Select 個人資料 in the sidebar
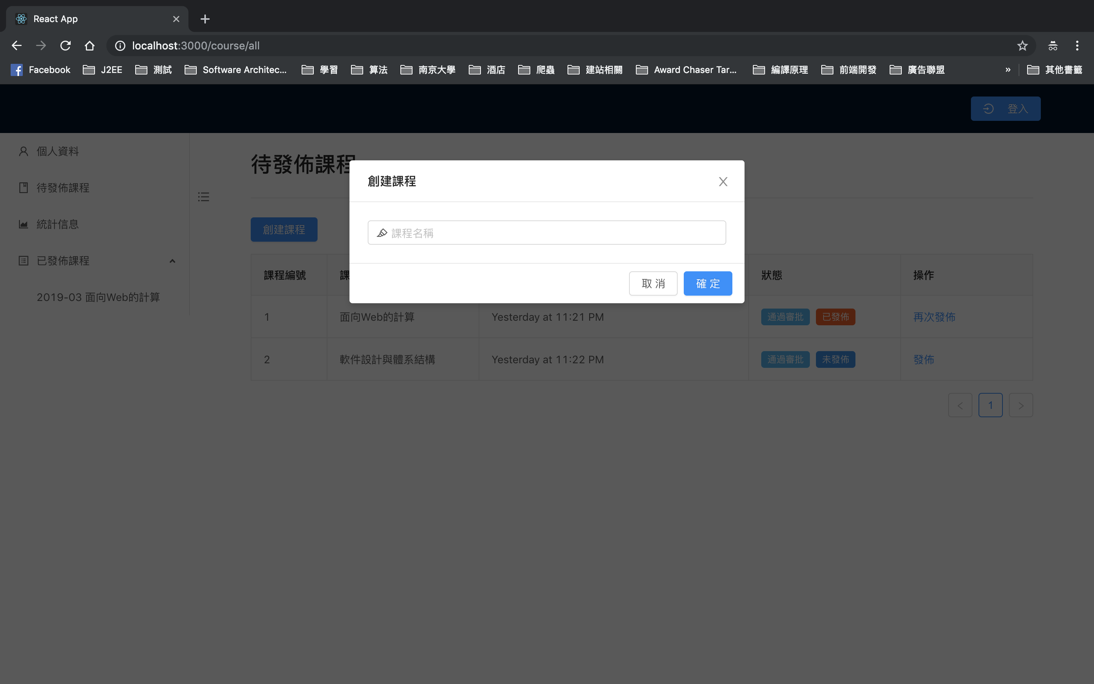Screen dimensions: 1094x684 tap(57, 151)
